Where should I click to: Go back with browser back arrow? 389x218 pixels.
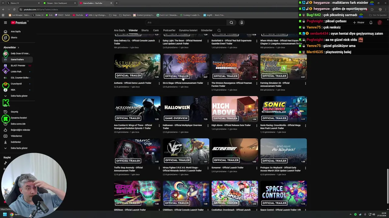[3, 9]
